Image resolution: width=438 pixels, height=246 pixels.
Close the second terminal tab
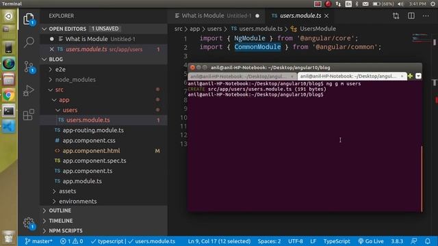[402, 76]
